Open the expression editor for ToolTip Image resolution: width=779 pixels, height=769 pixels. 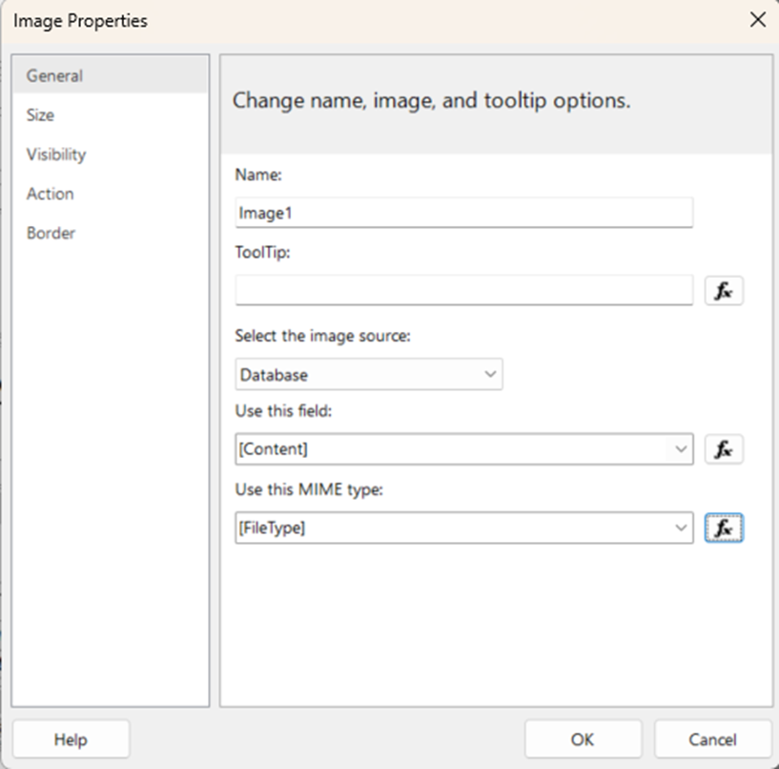[724, 291]
